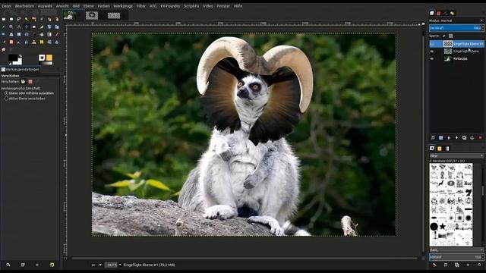Open the Script-Fu menu
This screenshot has height=273, width=486.
tap(191, 6)
